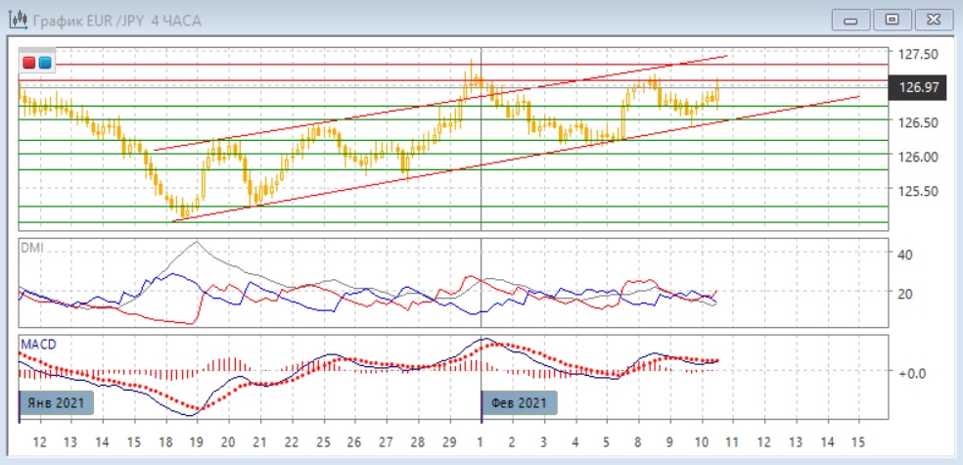Viewport: 963px width, 465px height.
Task: Click the 125.50 price axis label
Action: point(918,191)
